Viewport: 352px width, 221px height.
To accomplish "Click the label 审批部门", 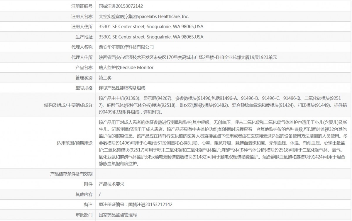I will [x=84, y=215].
